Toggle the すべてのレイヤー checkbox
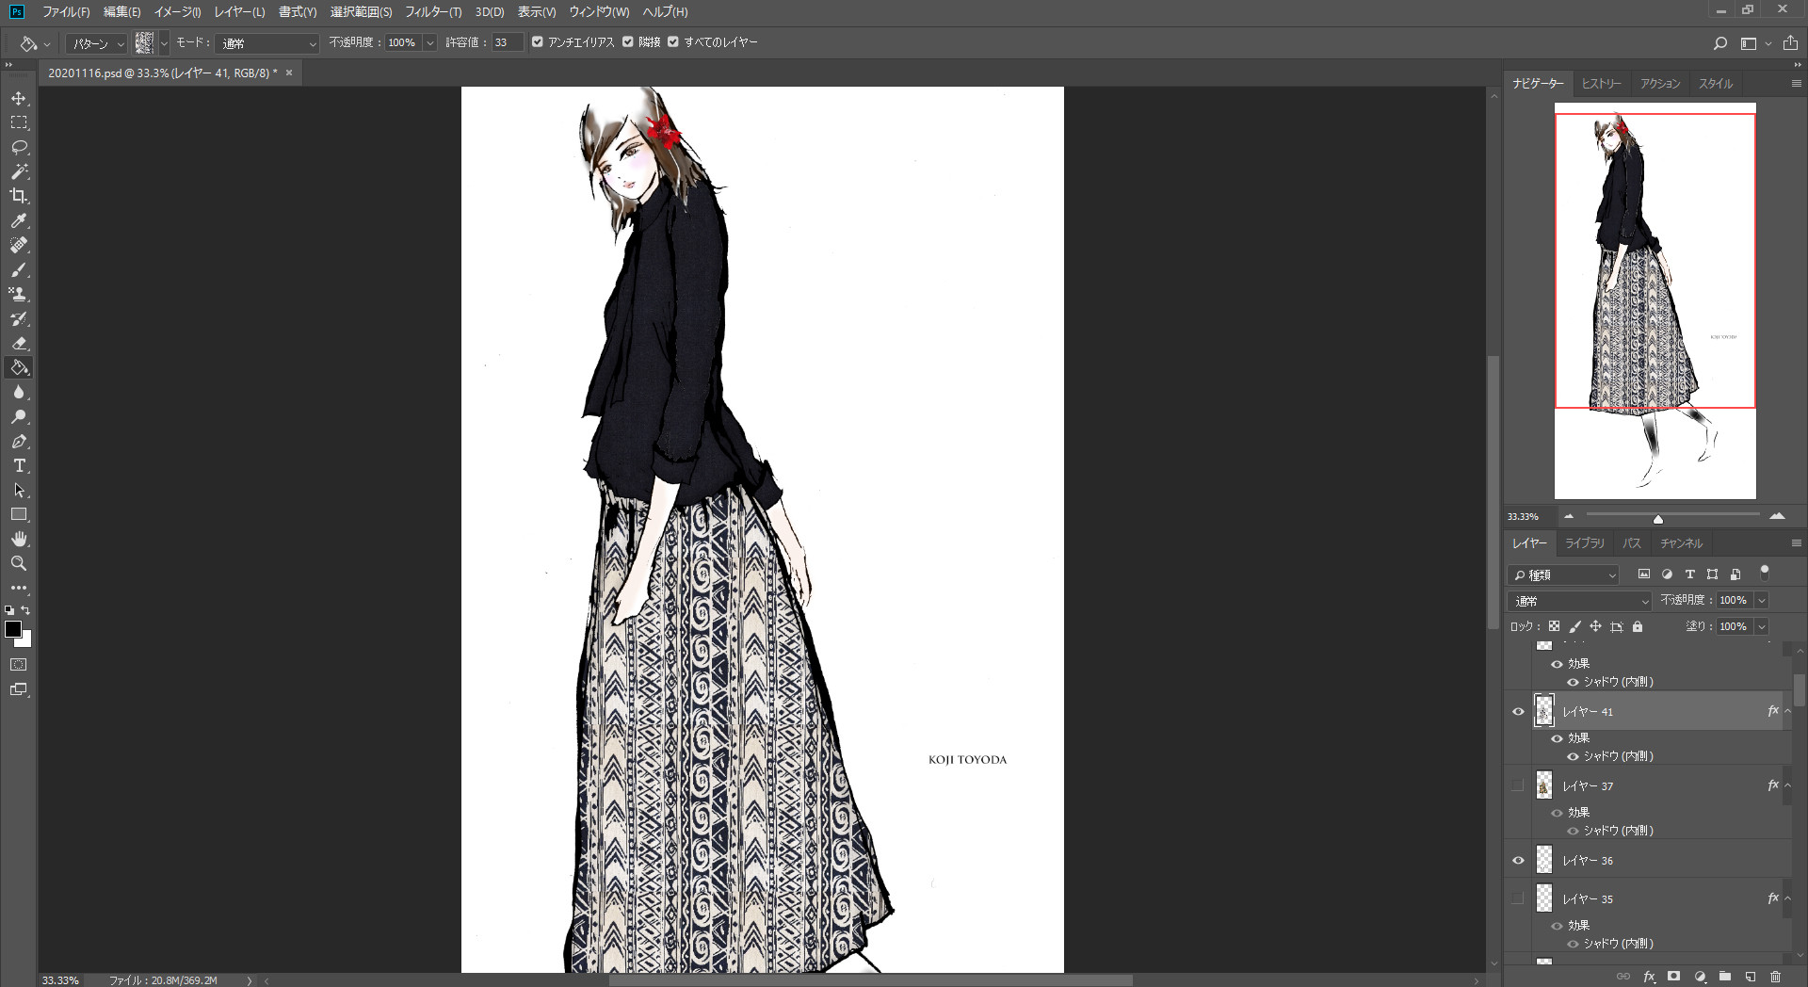 (673, 42)
